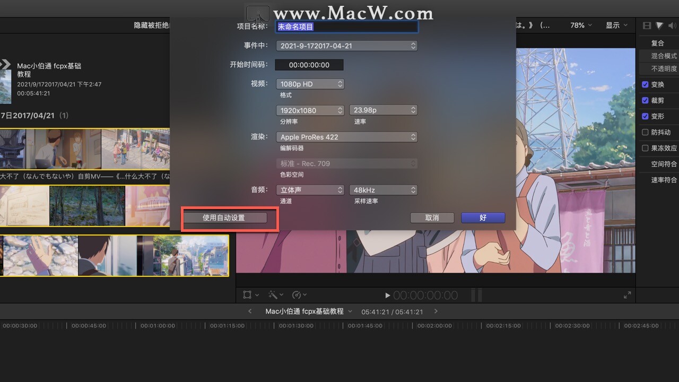Click the 开始时间码 timecode field
Image resolution: width=679 pixels, height=382 pixels.
(x=309, y=65)
